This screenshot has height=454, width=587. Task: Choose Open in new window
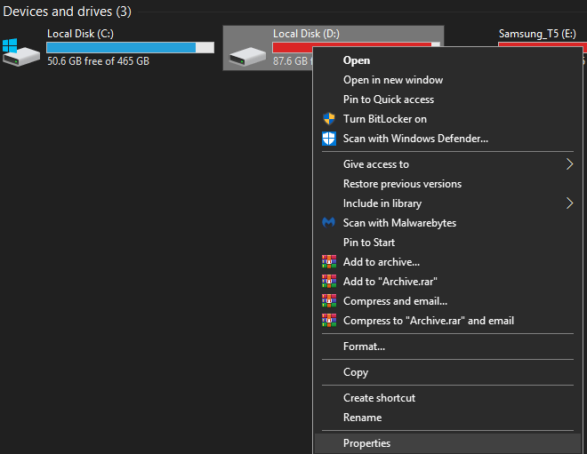(393, 80)
